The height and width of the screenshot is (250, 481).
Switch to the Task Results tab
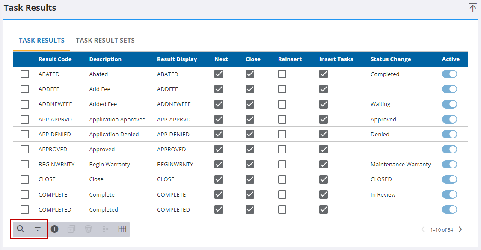(42, 41)
